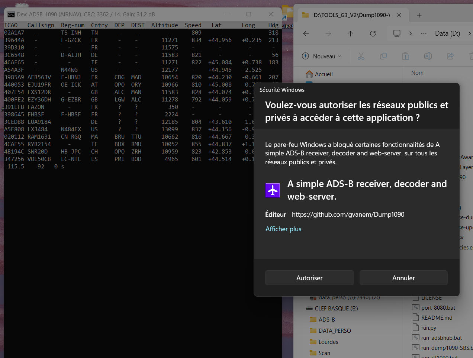This screenshot has width=473, height=358.
Task: Click the Data (D:) breadcrumb
Action: 448,33
